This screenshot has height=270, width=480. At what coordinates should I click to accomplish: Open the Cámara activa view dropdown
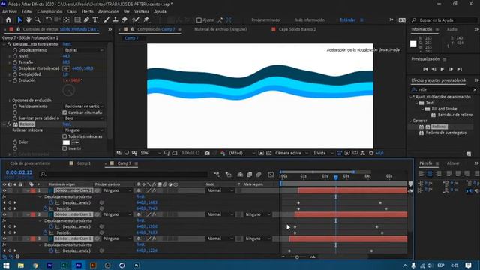[x=292, y=153]
